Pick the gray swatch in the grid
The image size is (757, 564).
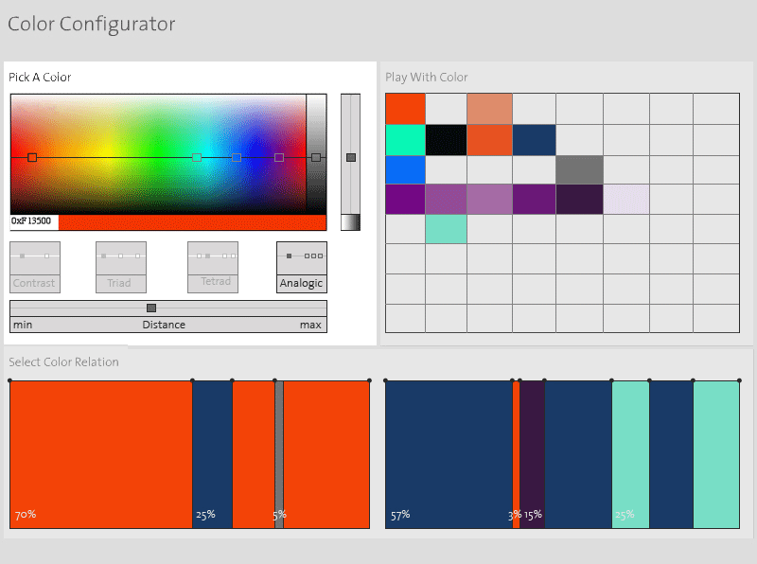[579, 169]
